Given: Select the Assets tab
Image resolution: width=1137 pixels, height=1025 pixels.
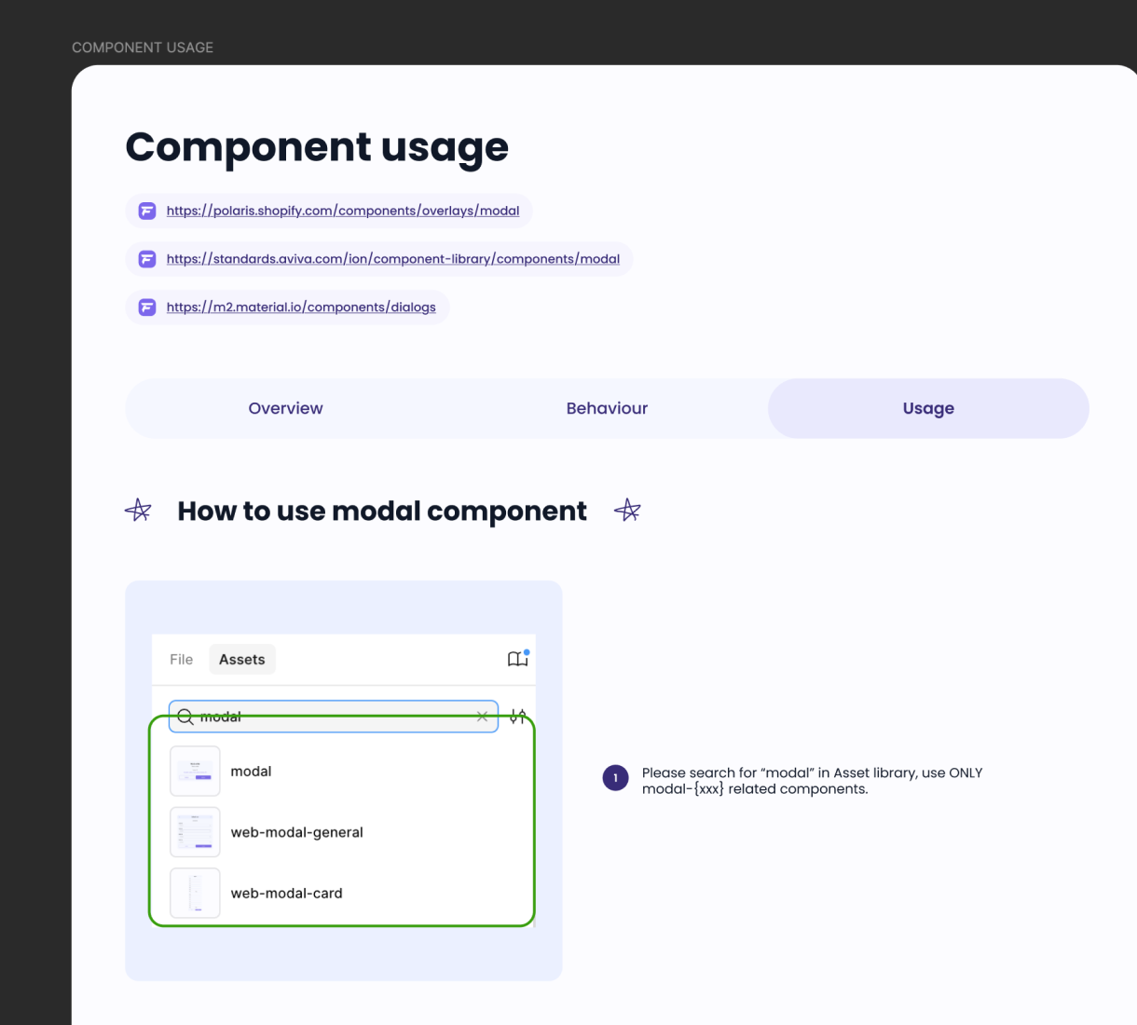Looking at the screenshot, I should (241, 660).
